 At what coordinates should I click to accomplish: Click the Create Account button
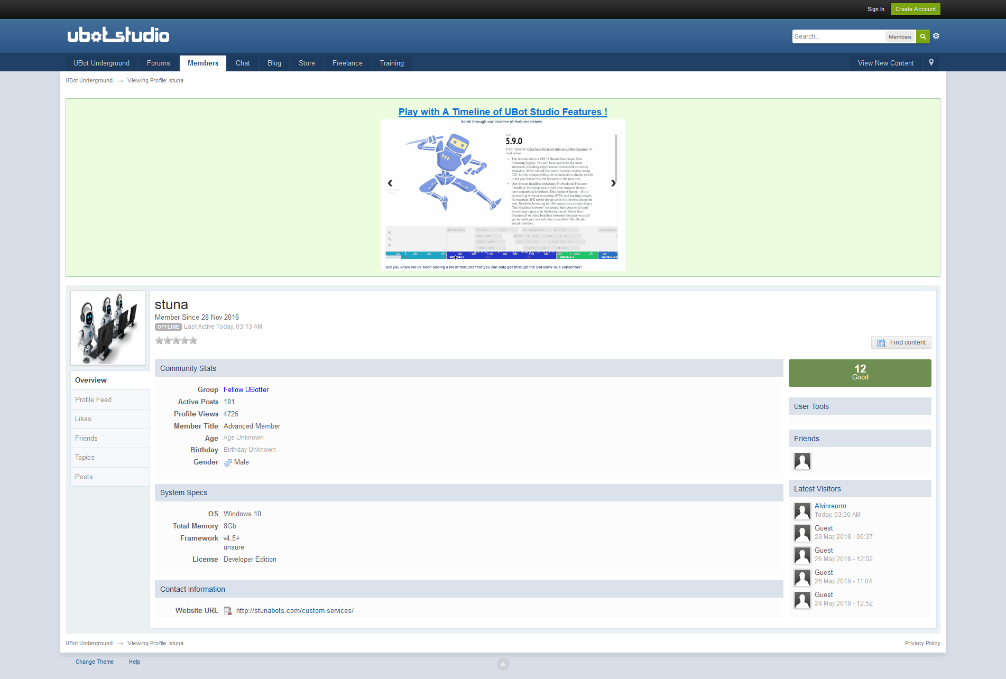tap(916, 9)
